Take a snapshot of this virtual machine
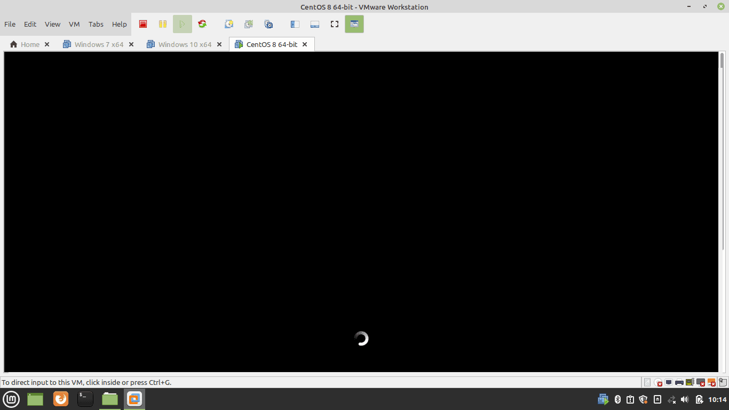Image resolution: width=729 pixels, height=410 pixels. click(x=229, y=24)
